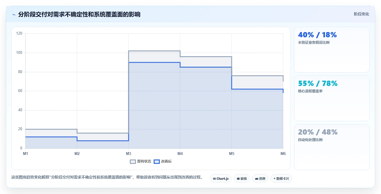The height and width of the screenshot is (194, 381).
Task: Toggle the 原有状态 legend entry
Action: pyautogui.click(x=141, y=161)
